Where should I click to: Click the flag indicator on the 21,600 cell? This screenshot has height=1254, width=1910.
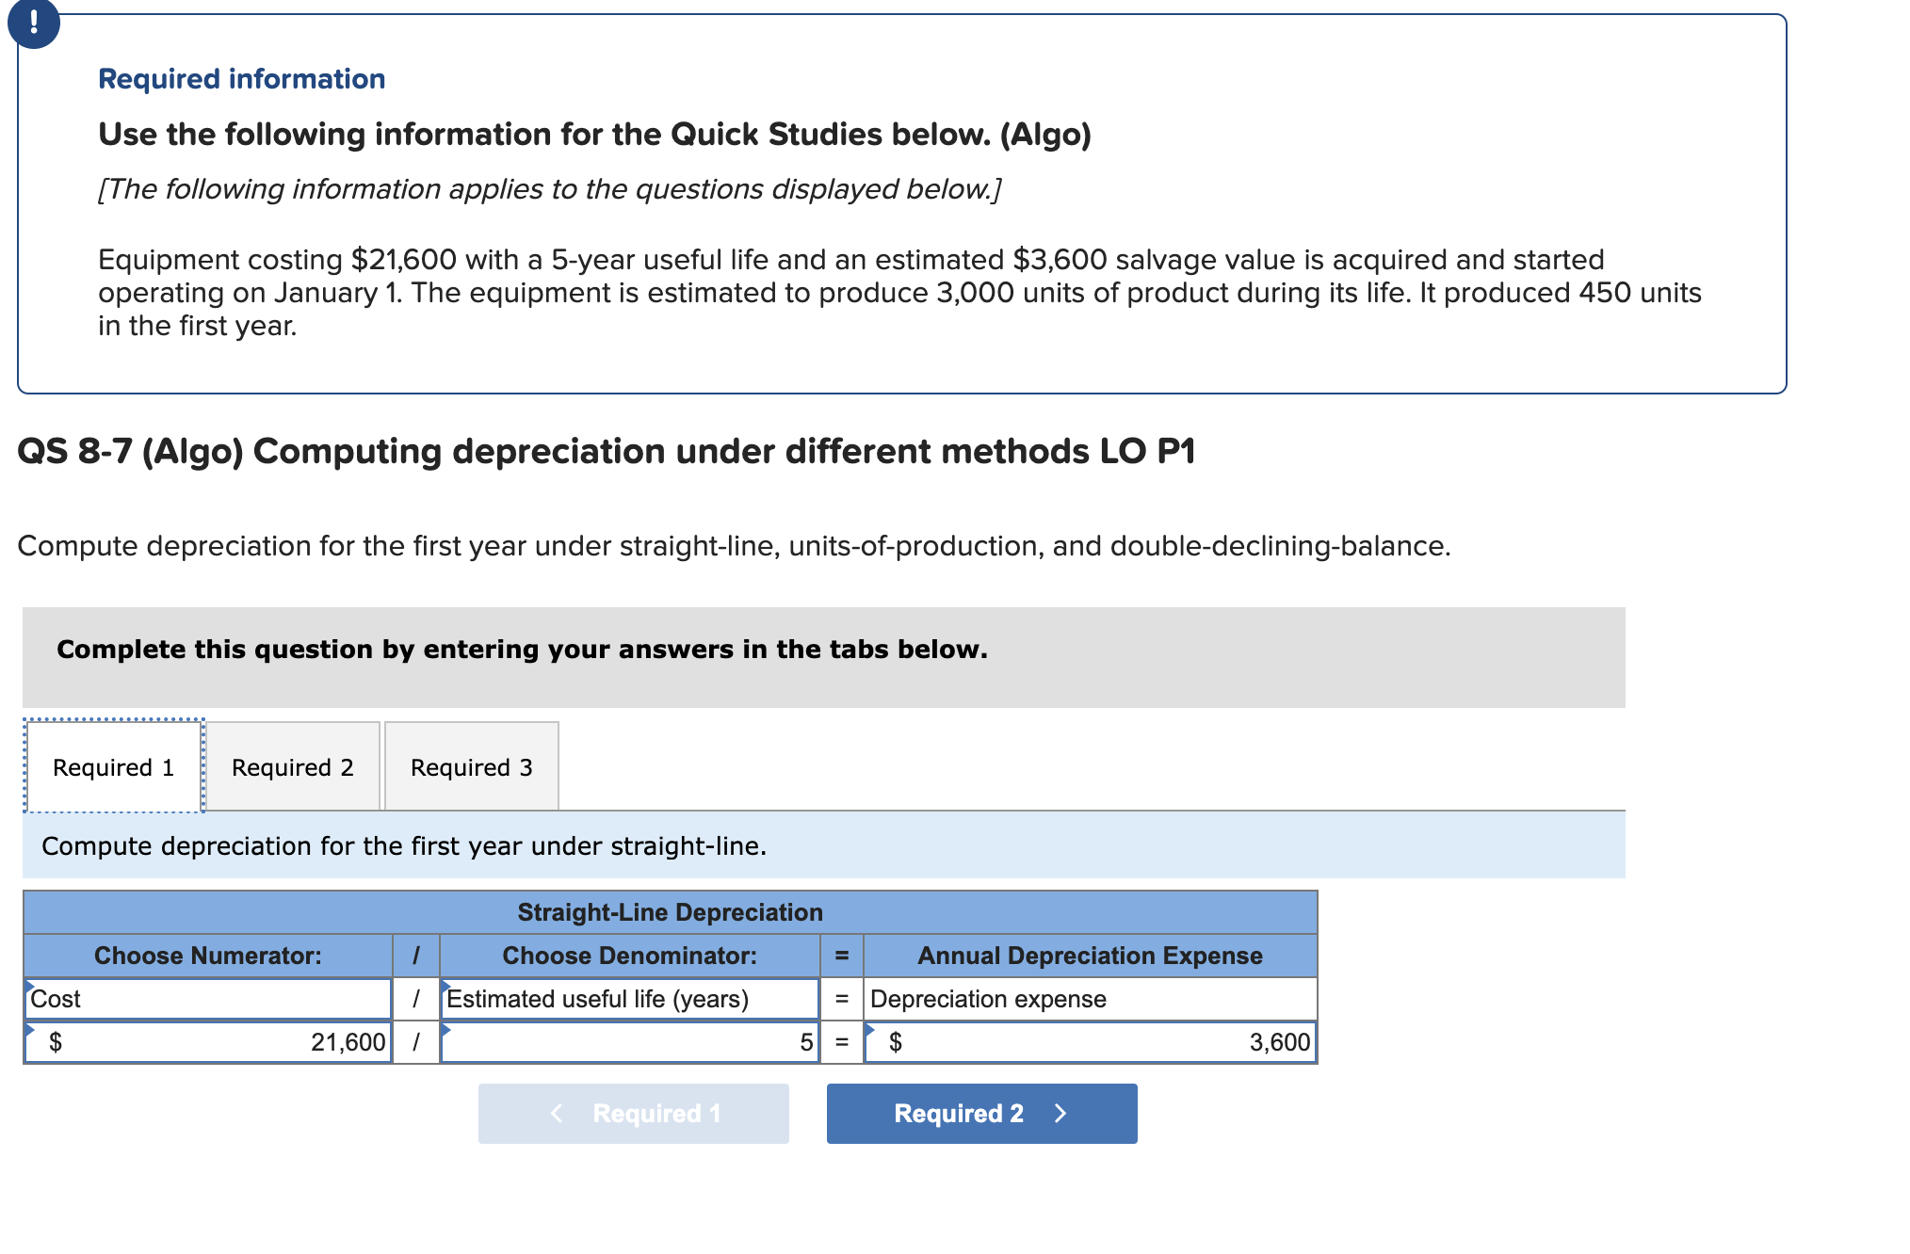[31, 1028]
